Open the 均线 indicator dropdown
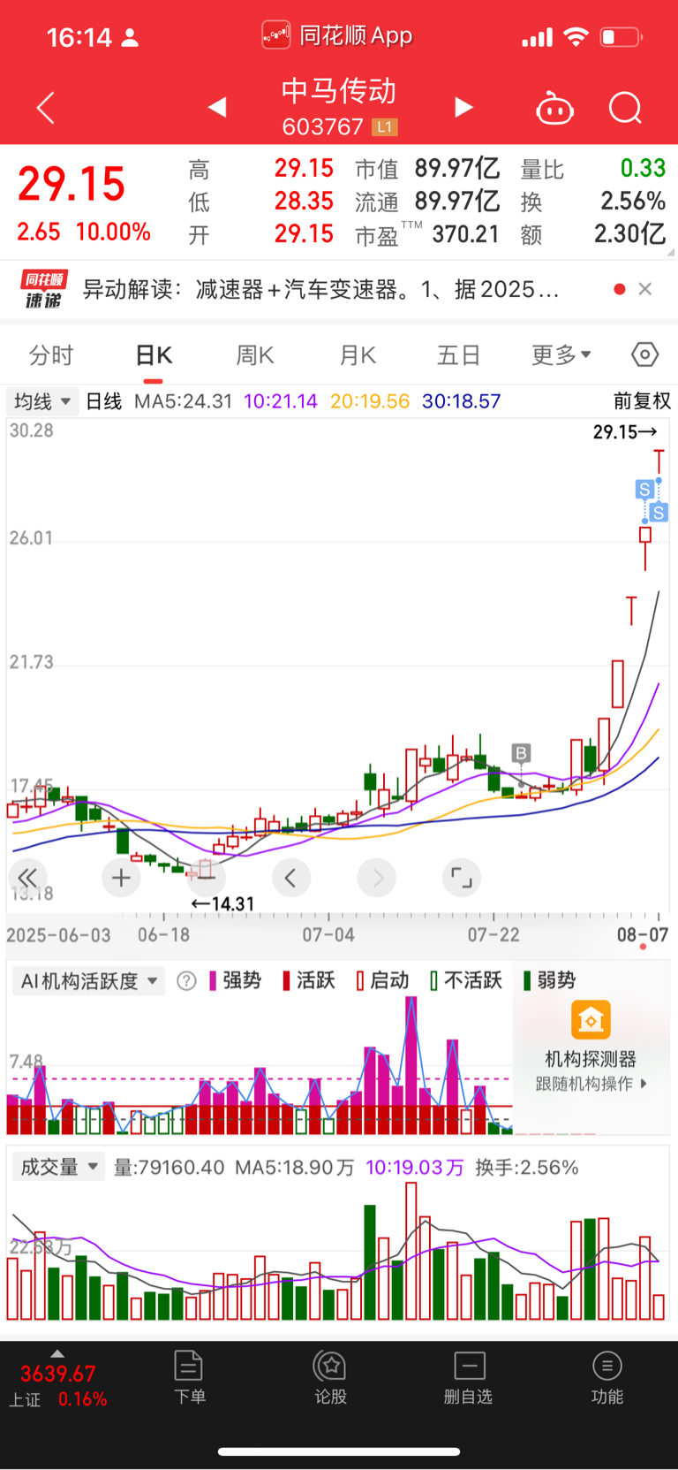The image size is (678, 1470). click(x=42, y=401)
